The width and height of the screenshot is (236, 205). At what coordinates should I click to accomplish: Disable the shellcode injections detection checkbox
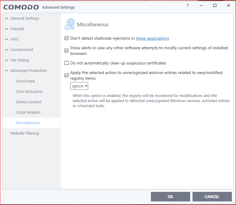66,38
